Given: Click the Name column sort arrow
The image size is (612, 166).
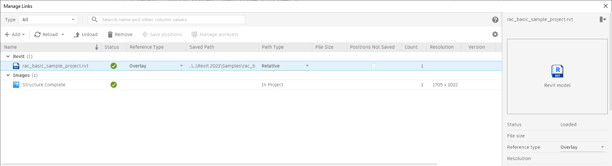Looking at the screenshot, I should pos(97,47).
